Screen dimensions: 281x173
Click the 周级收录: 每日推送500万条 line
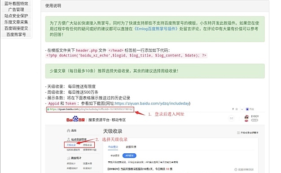coord(72,92)
